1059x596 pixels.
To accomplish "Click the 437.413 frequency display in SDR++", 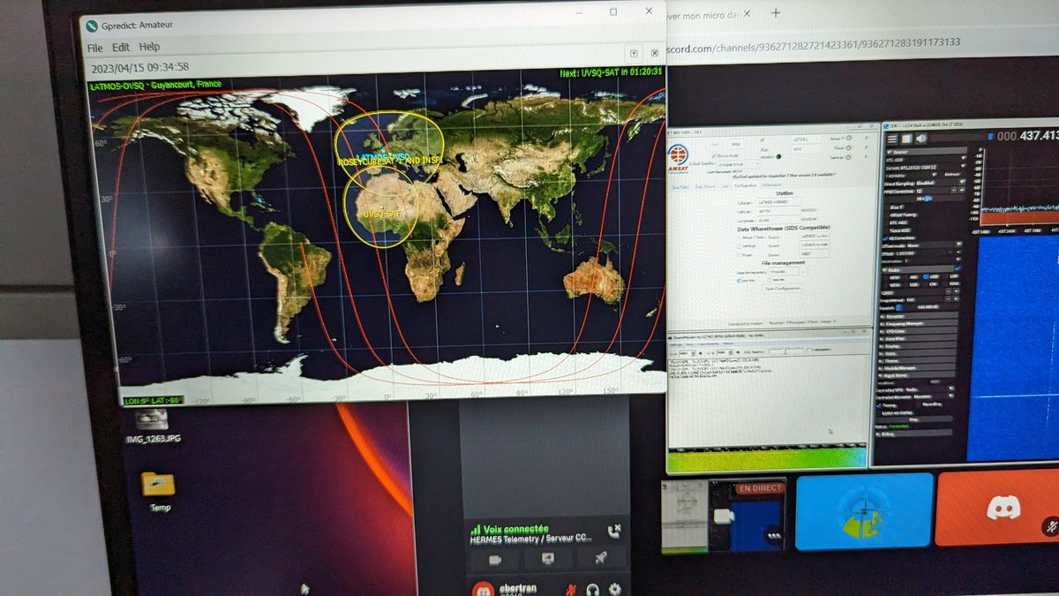I will pos(1028,137).
